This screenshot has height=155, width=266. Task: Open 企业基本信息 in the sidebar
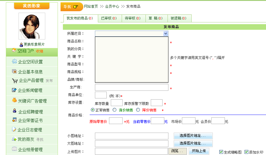(x=30, y=72)
